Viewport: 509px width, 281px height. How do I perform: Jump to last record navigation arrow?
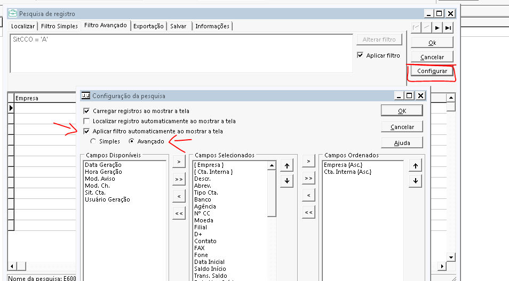click(x=448, y=28)
